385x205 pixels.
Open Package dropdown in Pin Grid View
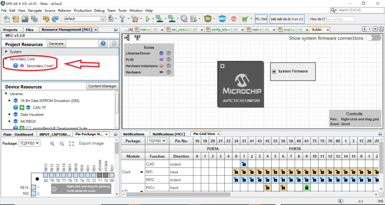157,141
